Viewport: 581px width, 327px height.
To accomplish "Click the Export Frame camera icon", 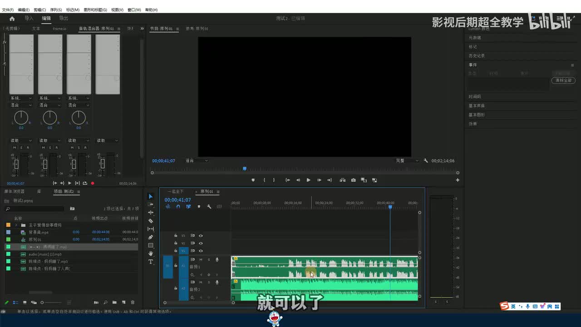I will tap(354, 180).
